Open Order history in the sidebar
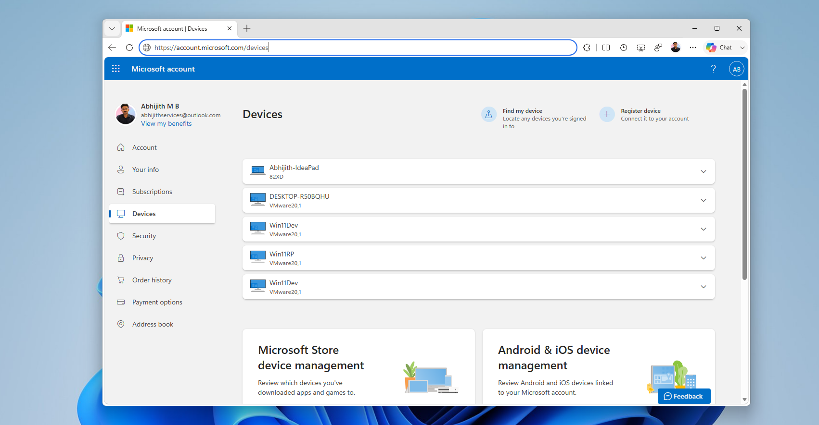819x425 pixels. [x=162, y=280]
